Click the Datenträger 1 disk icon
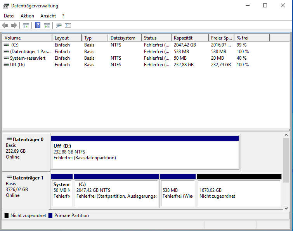Image resolution: width=293 pixels, height=231 pixels. point(9,177)
